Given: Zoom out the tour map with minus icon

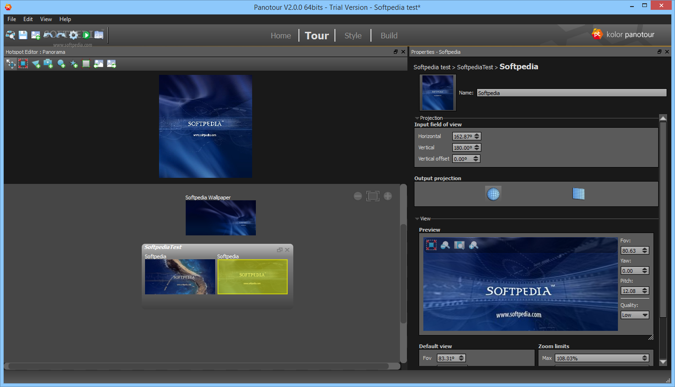Looking at the screenshot, I should click(x=358, y=196).
